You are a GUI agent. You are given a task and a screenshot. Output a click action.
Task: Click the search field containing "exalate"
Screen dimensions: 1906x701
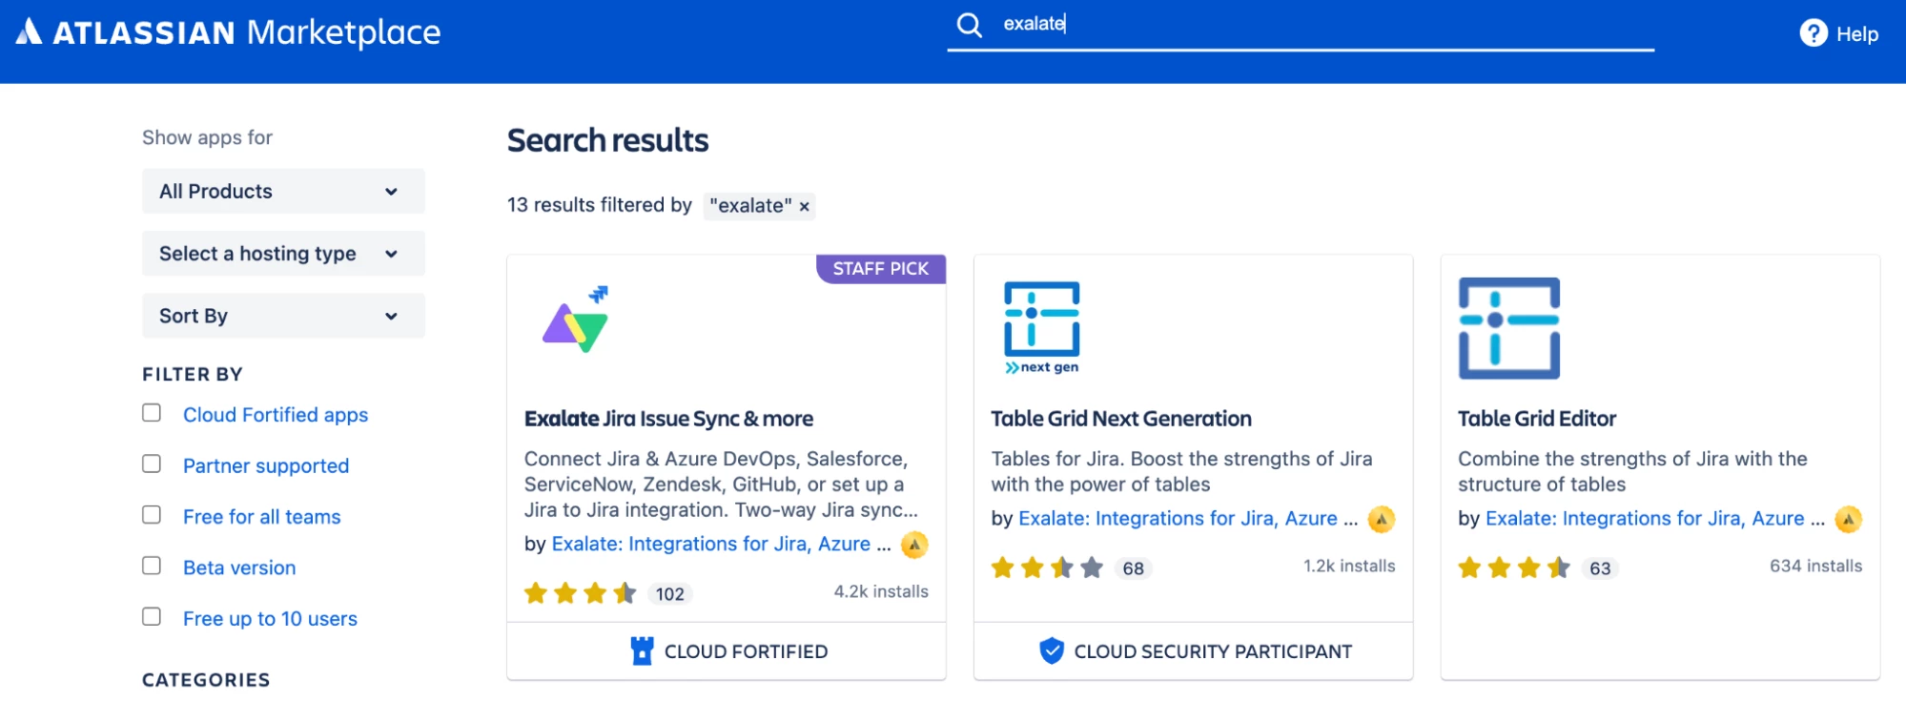(1316, 25)
